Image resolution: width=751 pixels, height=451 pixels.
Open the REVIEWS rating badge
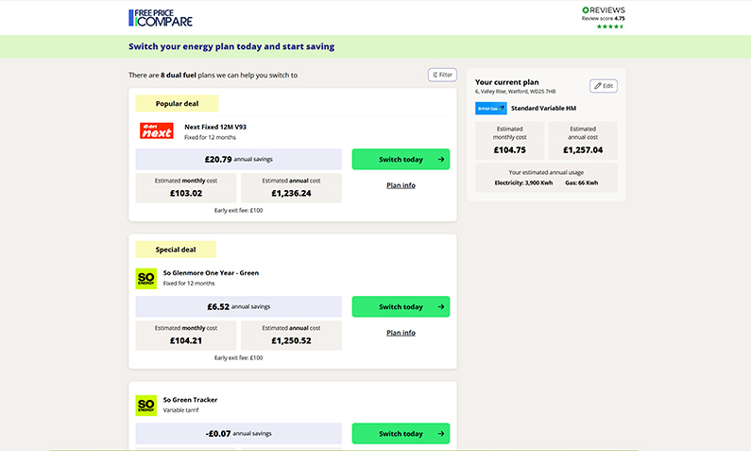point(603,9)
